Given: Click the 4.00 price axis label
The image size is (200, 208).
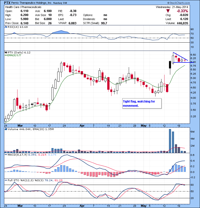Looking at the screenshot, I should coord(193,98).
